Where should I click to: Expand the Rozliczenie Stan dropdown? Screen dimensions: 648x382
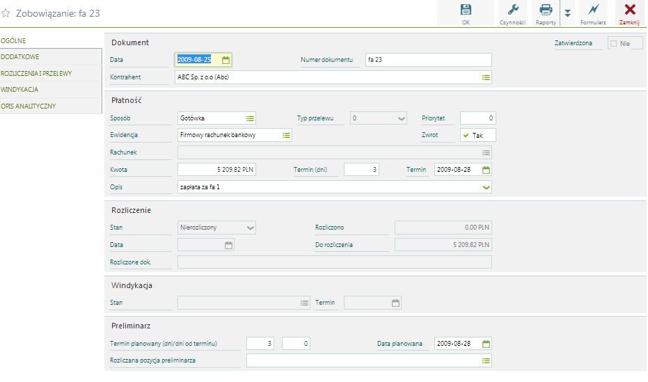pyautogui.click(x=250, y=228)
